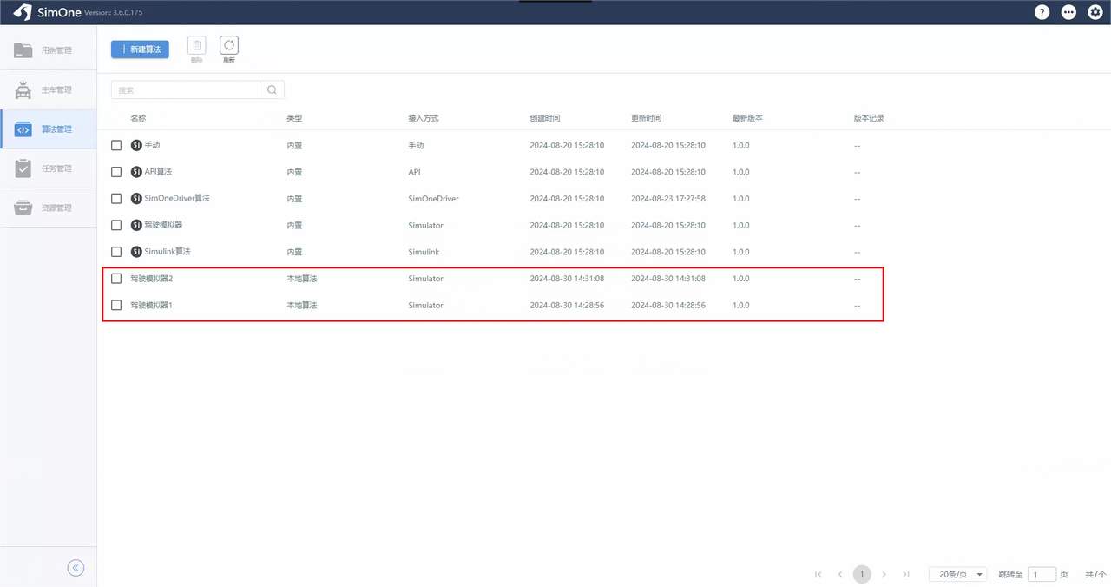Open 任务管理 in the sidebar
This screenshot has height=587, width=1111.
click(49, 168)
